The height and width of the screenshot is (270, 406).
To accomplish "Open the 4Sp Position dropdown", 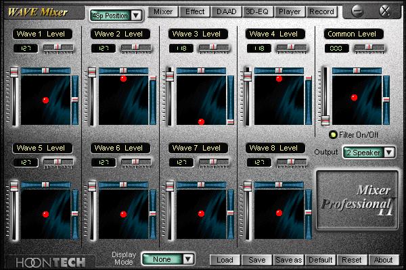I will pos(116,16).
